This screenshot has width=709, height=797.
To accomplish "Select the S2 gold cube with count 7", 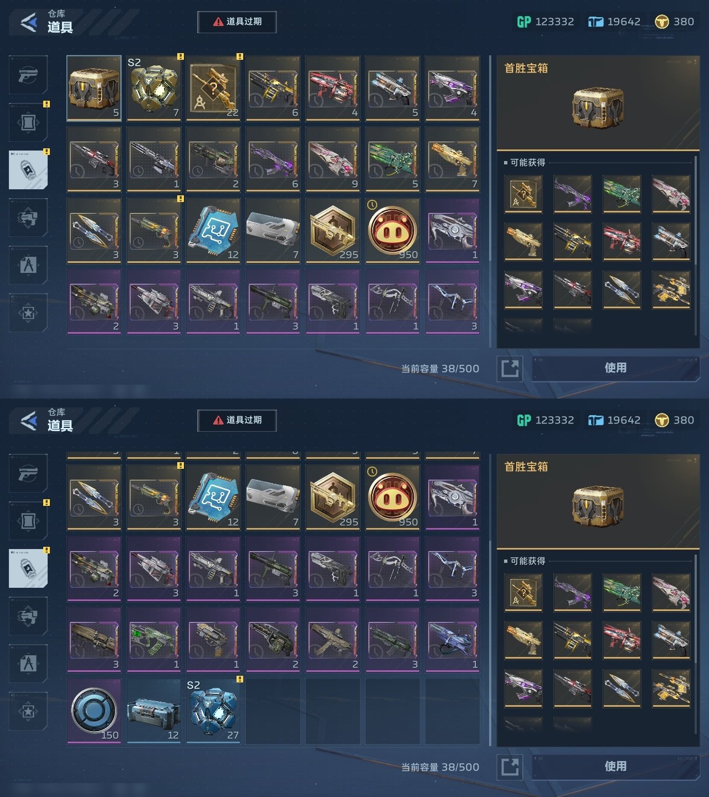I will coord(153,88).
